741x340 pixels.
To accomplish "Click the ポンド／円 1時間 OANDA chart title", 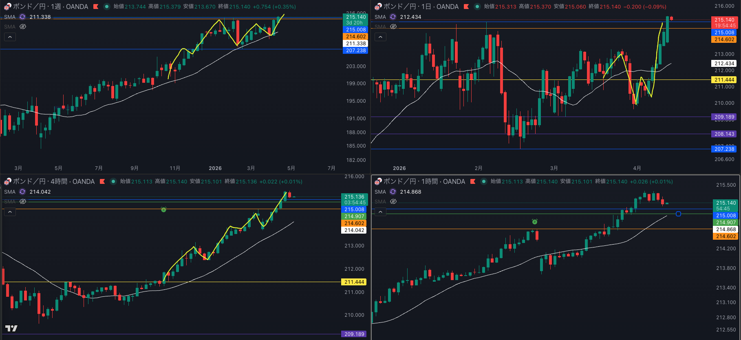I will pos(424,181).
